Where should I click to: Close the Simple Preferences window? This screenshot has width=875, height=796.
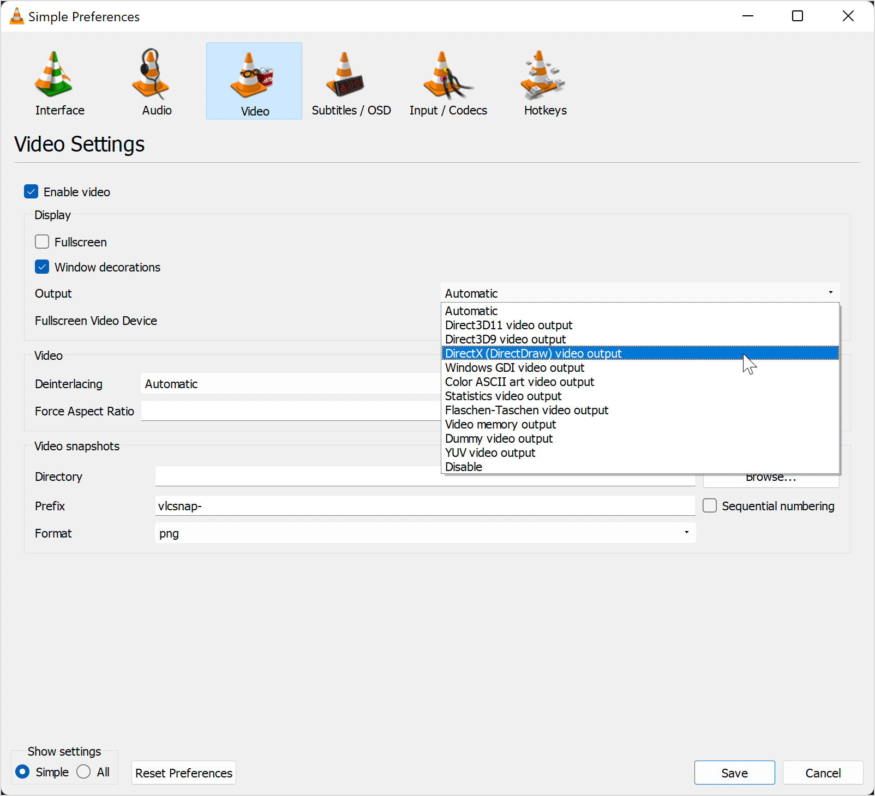848,16
